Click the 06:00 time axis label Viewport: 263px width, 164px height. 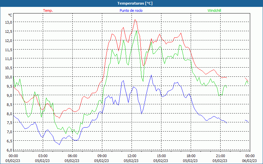click(72, 156)
